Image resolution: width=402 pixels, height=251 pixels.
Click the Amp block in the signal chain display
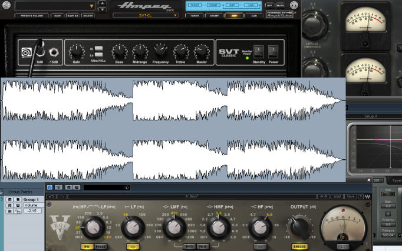tap(232, 5)
